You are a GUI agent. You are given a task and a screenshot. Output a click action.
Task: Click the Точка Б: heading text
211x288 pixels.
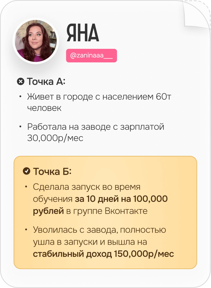click(52, 171)
